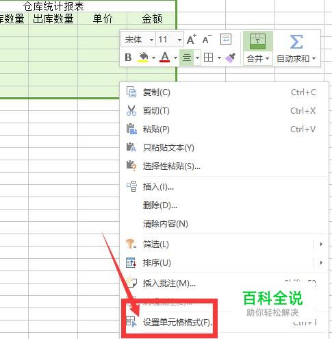Screen dimensions: 332x339
Task: Expand the fill color dropdown arrow
Action: tap(153, 58)
